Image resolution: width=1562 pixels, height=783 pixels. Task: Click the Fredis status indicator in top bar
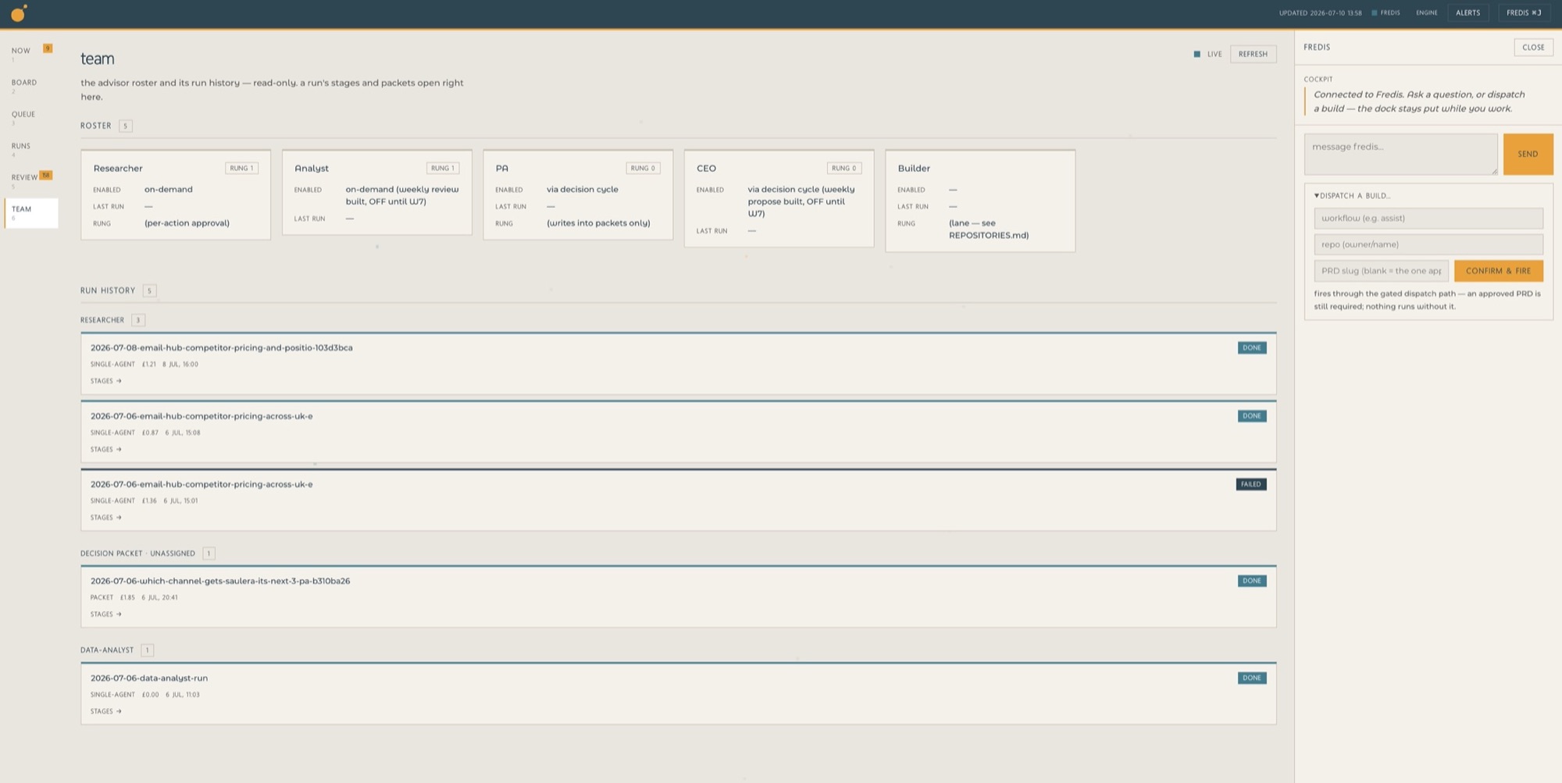click(1386, 12)
